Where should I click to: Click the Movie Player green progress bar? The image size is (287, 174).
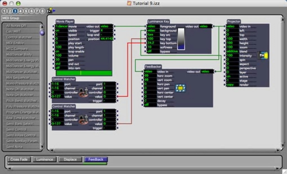point(84,73)
